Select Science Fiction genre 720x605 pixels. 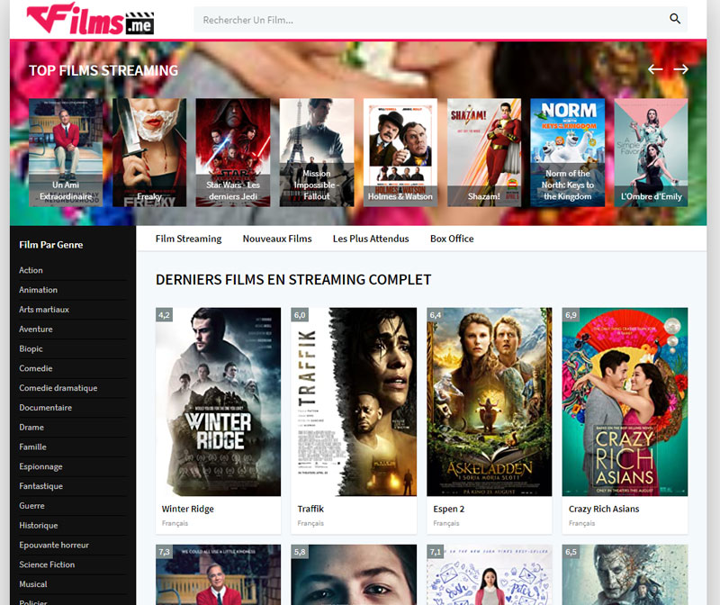[47, 564]
